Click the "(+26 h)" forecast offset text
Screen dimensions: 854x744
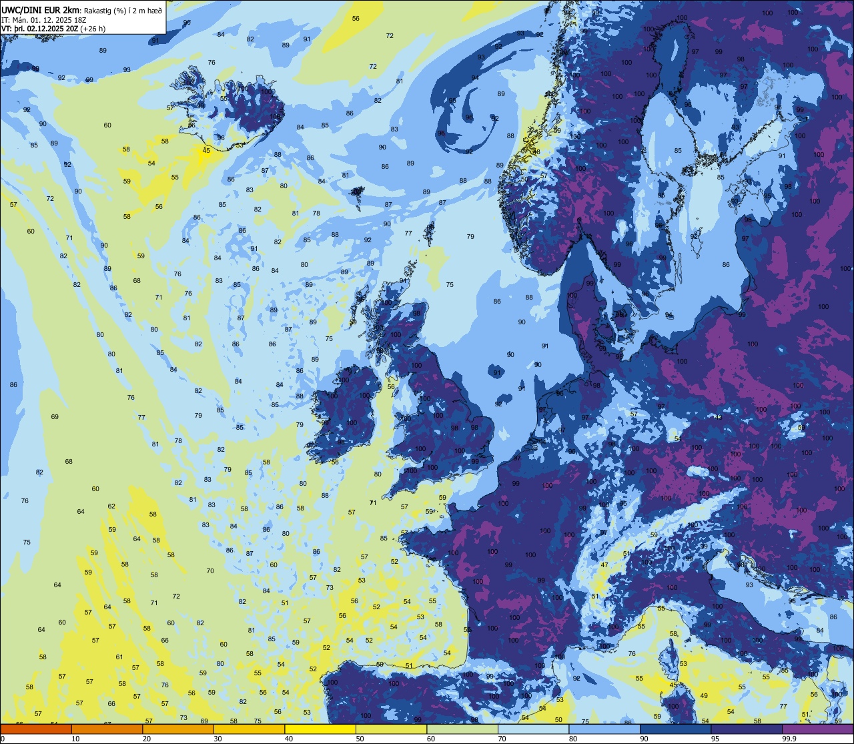pos(93,29)
